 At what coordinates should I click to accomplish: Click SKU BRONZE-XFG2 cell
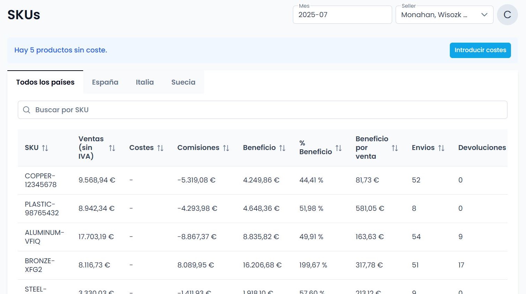[x=39, y=265]
